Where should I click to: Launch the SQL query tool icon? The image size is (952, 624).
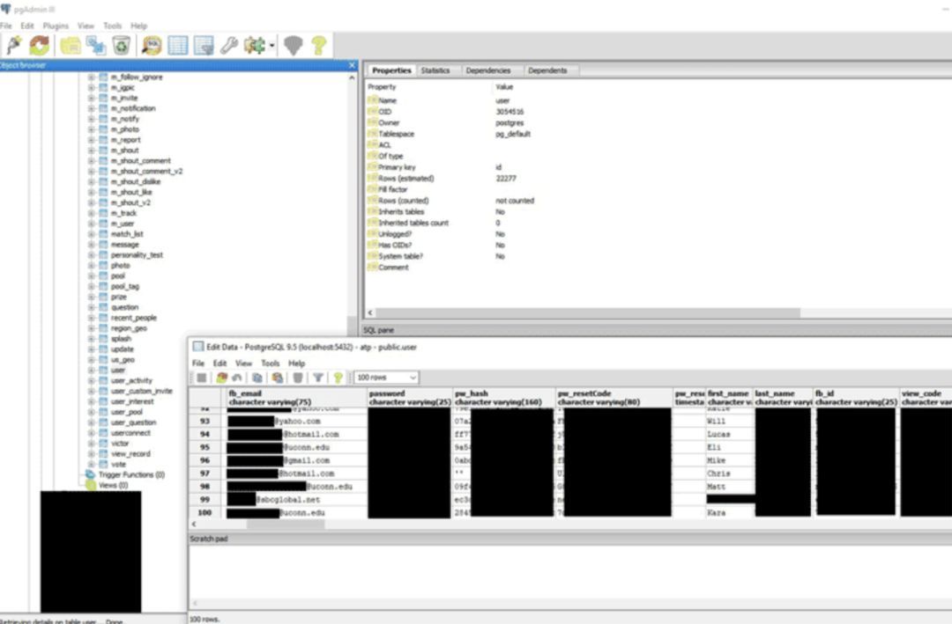point(152,46)
